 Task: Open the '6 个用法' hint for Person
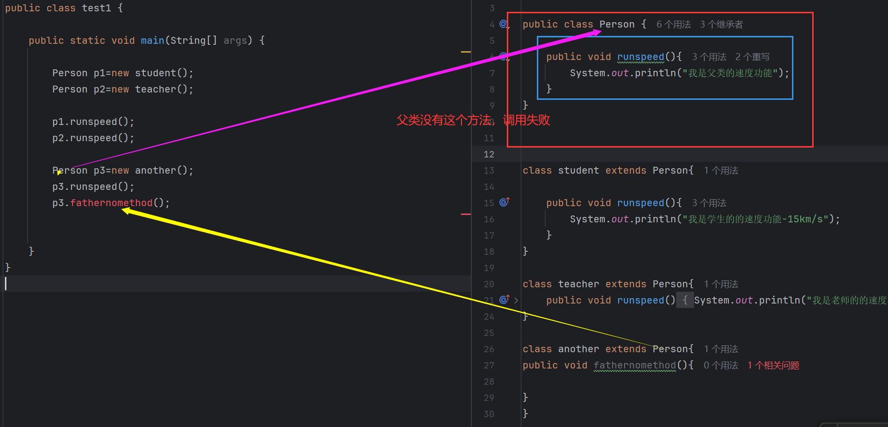673,25
